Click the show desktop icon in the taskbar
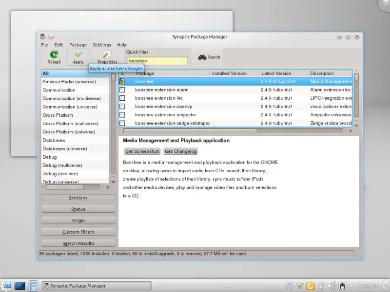390x292 pixels. point(19,286)
